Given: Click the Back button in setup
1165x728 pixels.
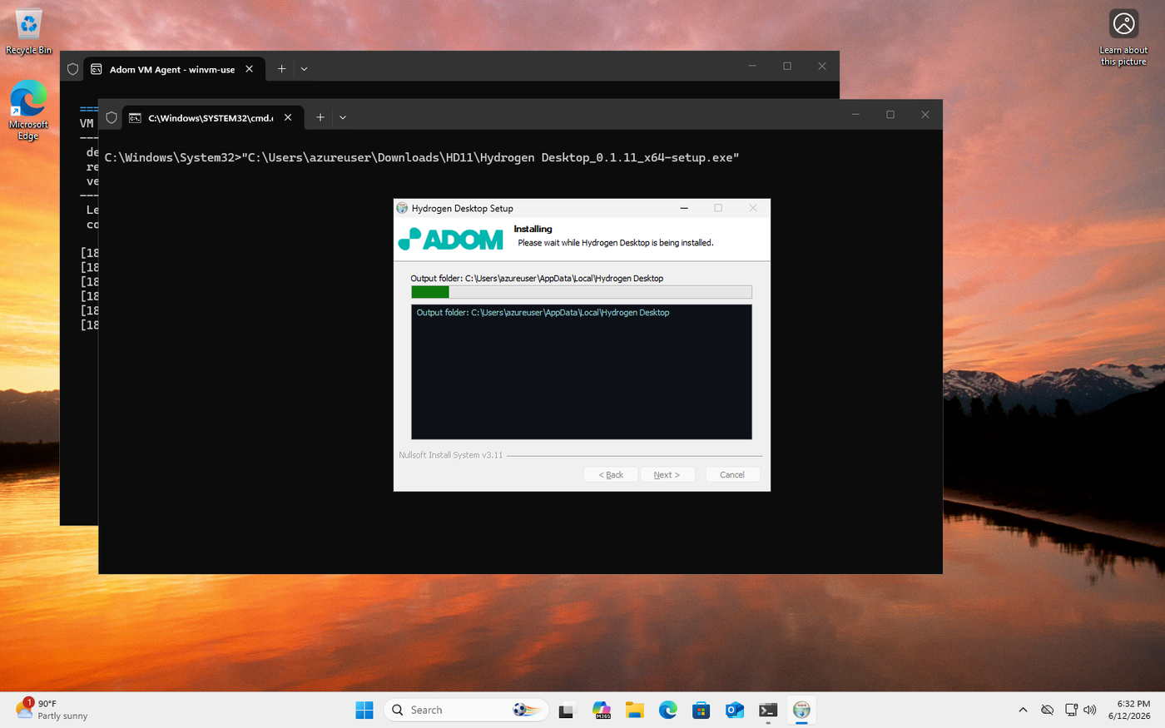Looking at the screenshot, I should pyautogui.click(x=611, y=474).
